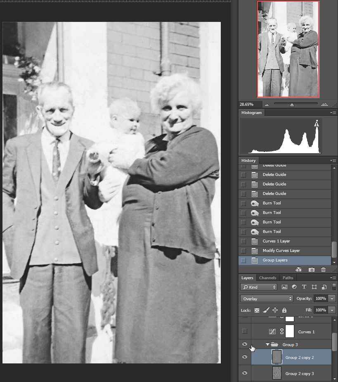The height and width of the screenshot is (382, 338).
Task: Filter layers for type layers
Action: tap(304, 287)
